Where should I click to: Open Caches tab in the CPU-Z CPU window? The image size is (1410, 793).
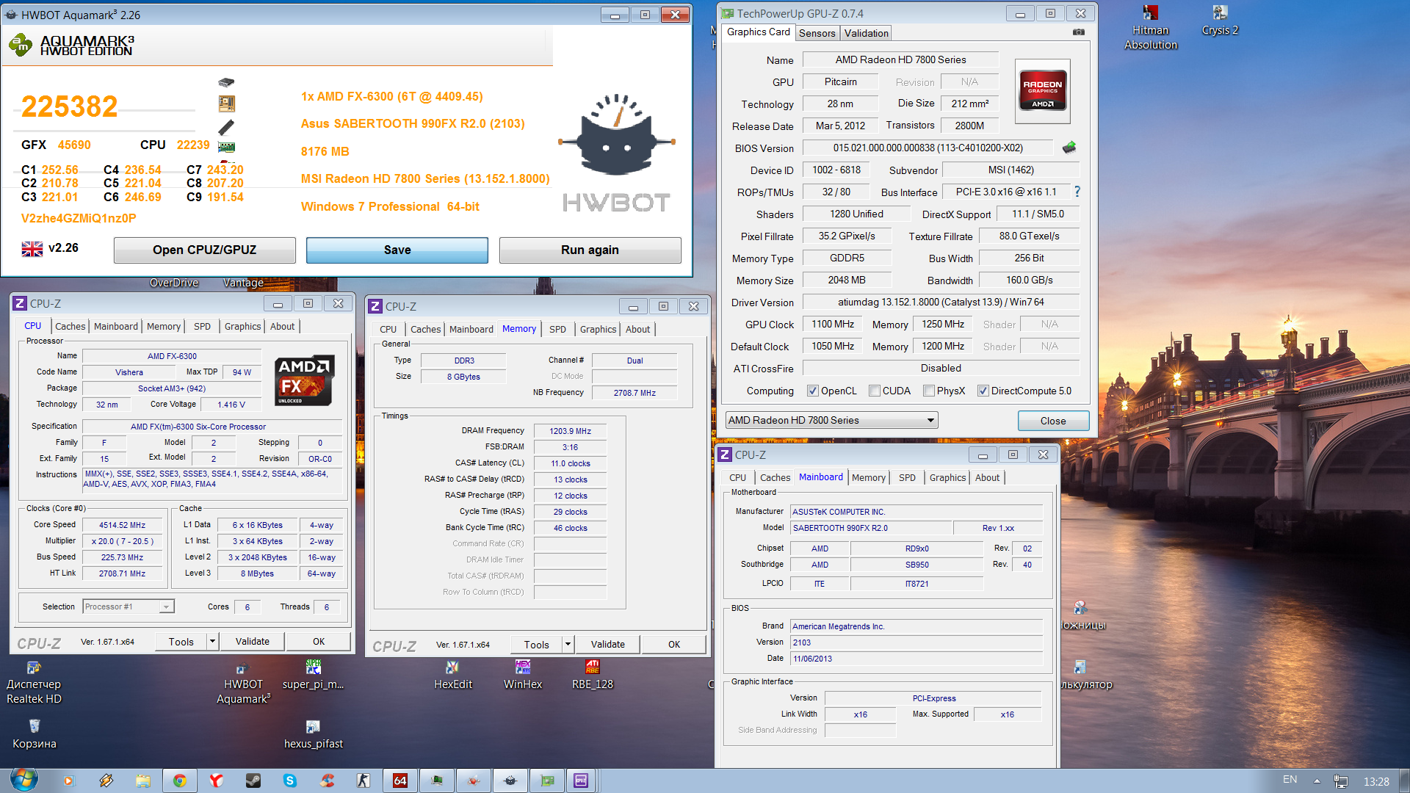[70, 326]
